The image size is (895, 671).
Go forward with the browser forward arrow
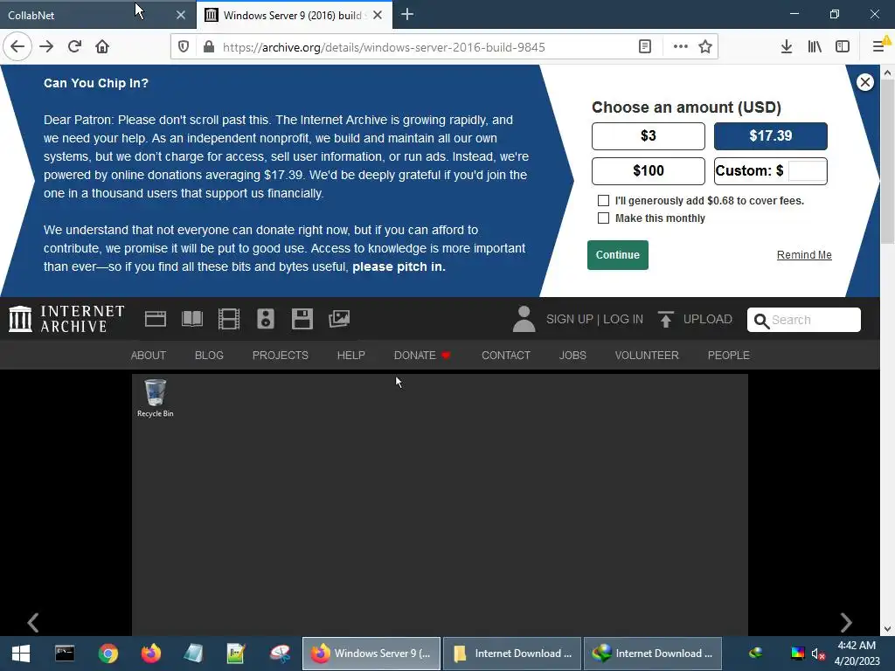46,47
